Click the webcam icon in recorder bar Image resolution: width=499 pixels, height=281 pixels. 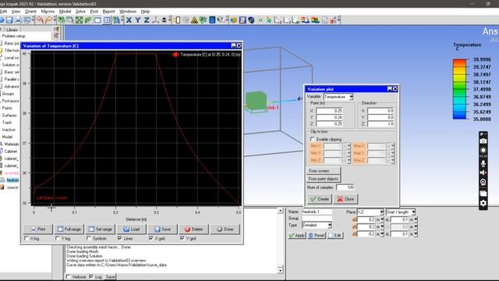coord(483,182)
